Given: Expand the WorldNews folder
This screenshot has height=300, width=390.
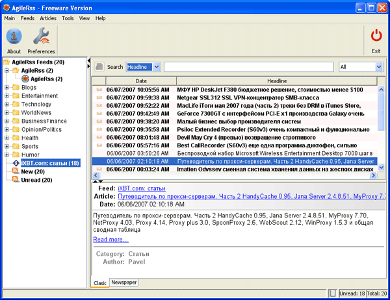Looking at the screenshot, I should [6, 113].
